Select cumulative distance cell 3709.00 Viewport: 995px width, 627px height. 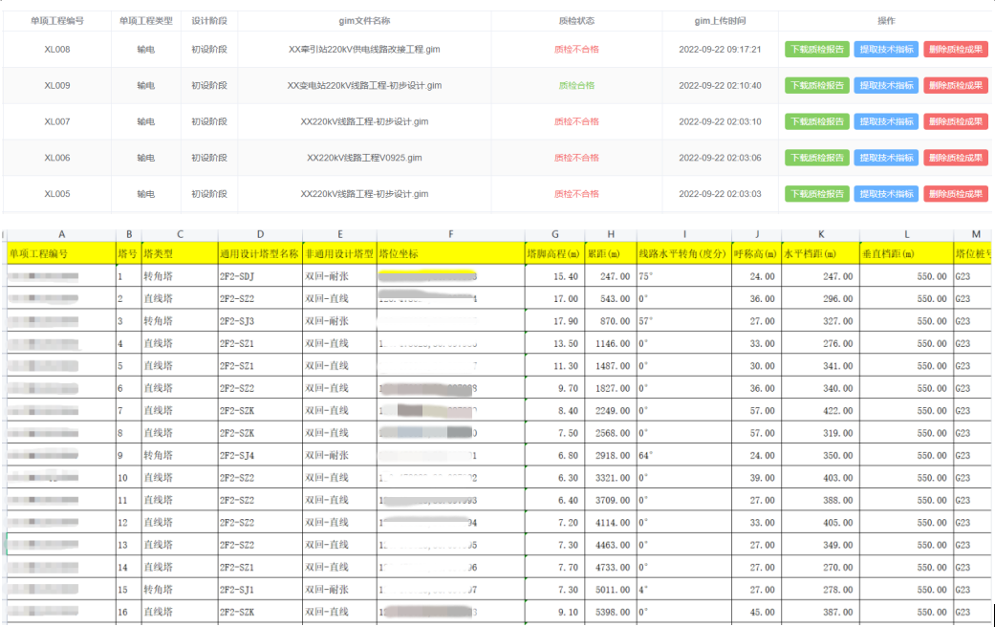(x=611, y=500)
